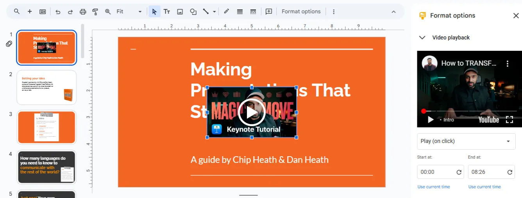Click the Format options toolbar button

[301, 12]
